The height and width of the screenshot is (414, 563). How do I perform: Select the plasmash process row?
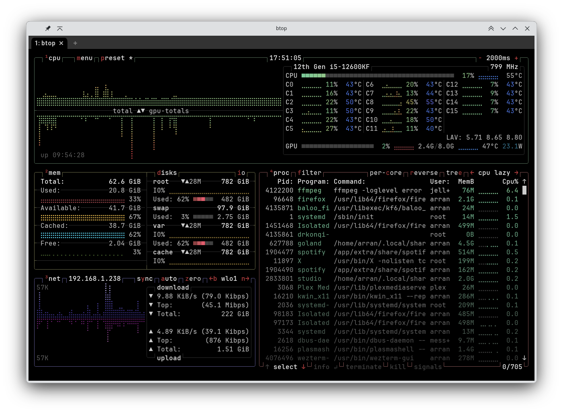point(392,349)
